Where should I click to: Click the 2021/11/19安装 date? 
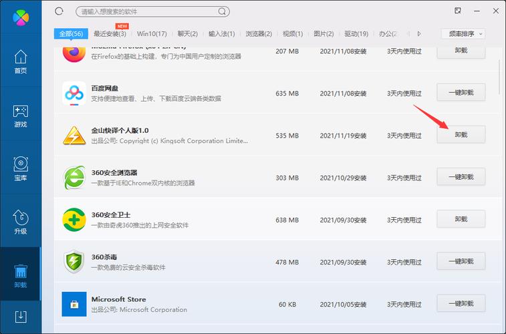coord(343,136)
